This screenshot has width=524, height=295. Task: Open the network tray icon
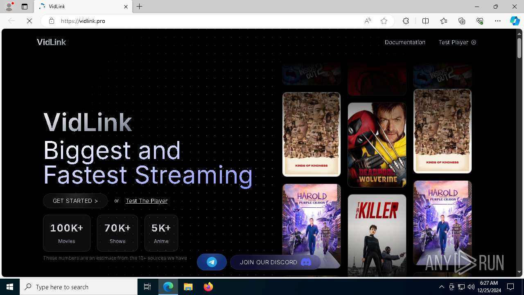pos(461,287)
